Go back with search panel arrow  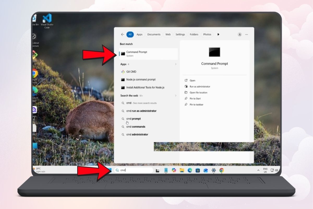click(123, 34)
